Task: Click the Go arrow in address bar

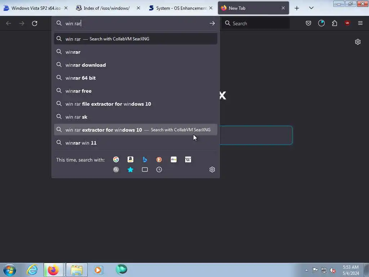Action: pos(212,23)
